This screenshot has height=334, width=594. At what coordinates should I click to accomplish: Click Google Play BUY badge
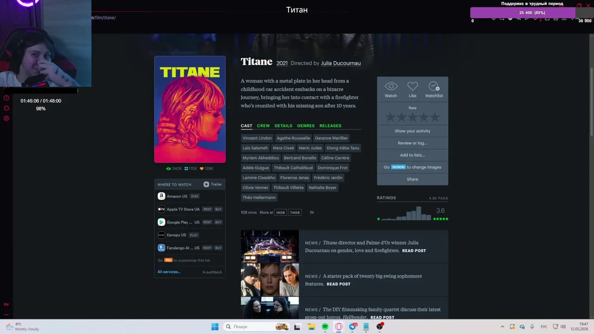(x=218, y=222)
